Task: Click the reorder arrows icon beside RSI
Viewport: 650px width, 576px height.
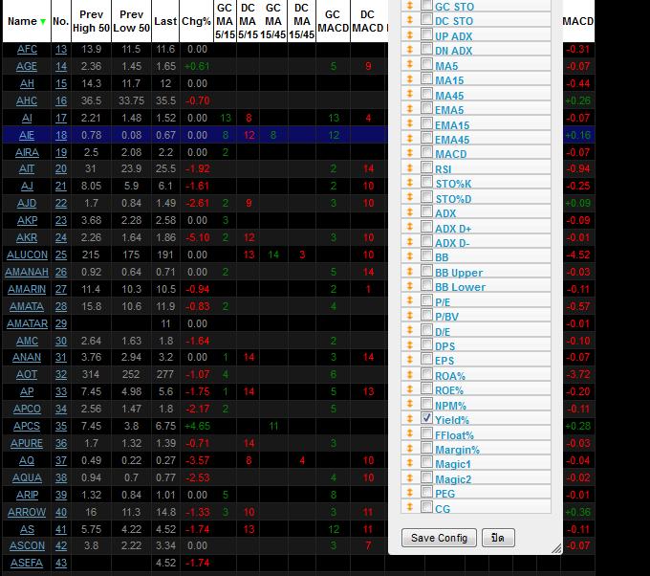Action: coord(409,167)
